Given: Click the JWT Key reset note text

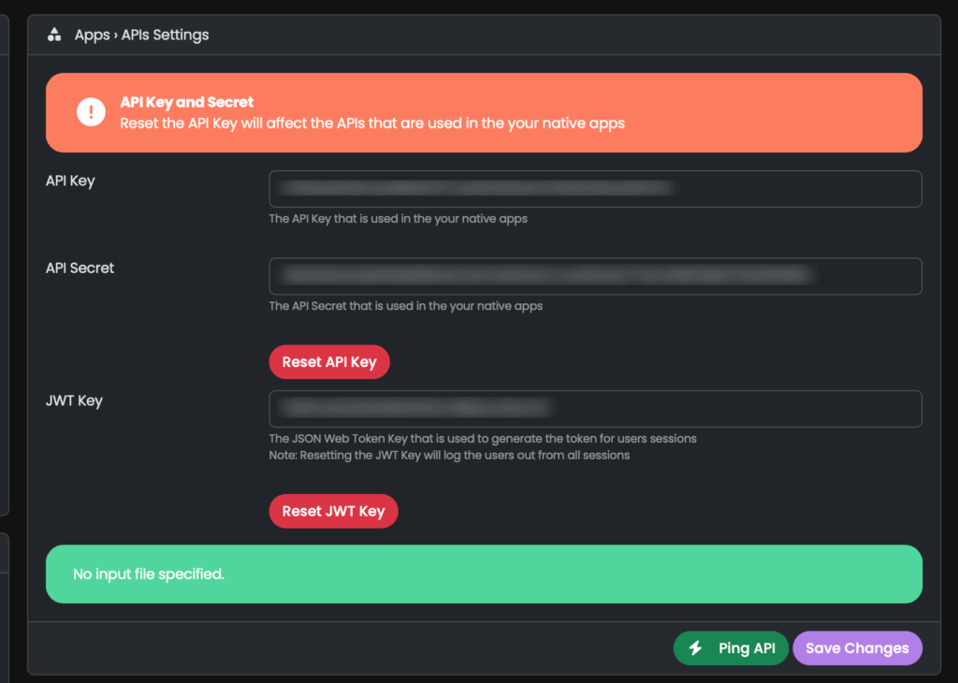Looking at the screenshot, I should (x=449, y=455).
